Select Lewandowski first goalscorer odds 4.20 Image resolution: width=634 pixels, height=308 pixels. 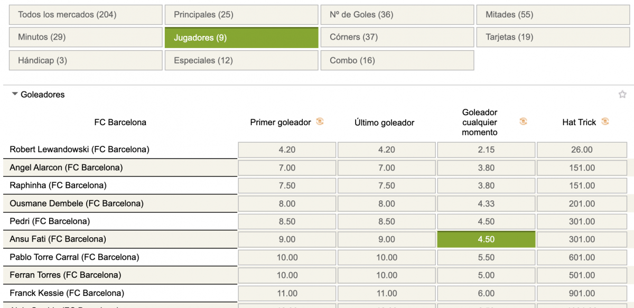pos(287,150)
